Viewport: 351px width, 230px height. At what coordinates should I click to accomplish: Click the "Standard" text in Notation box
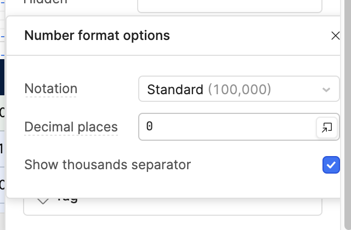coord(175,89)
